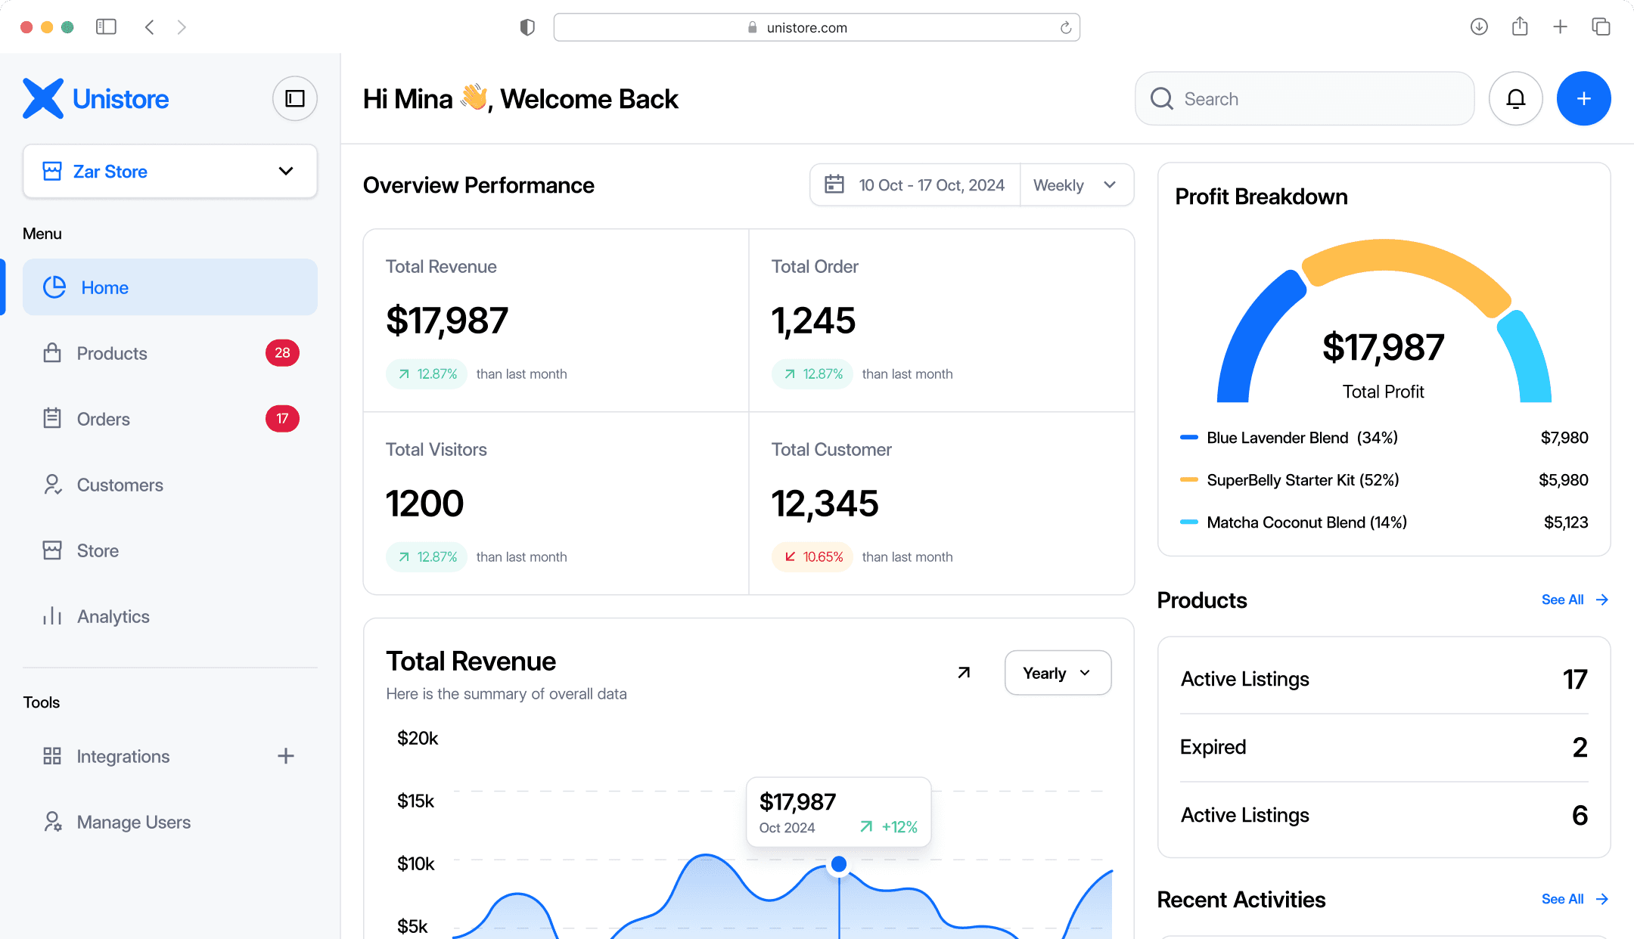
Task: Click See All link for Recent Activities
Action: [1575, 899]
